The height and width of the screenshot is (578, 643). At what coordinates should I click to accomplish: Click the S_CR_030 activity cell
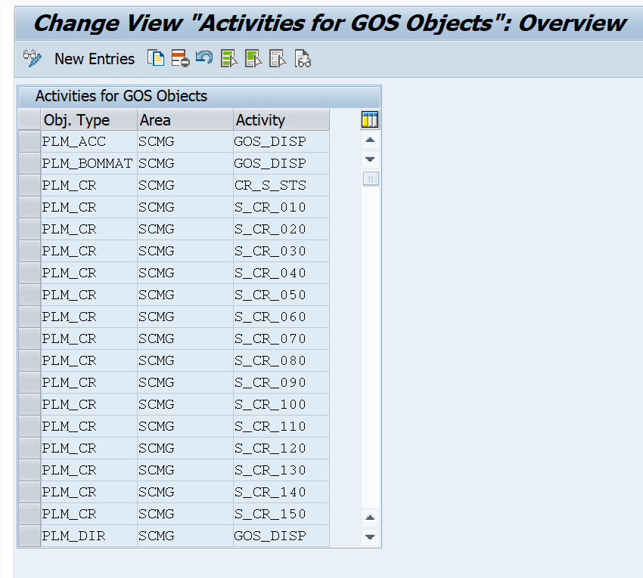click(281, 251)
